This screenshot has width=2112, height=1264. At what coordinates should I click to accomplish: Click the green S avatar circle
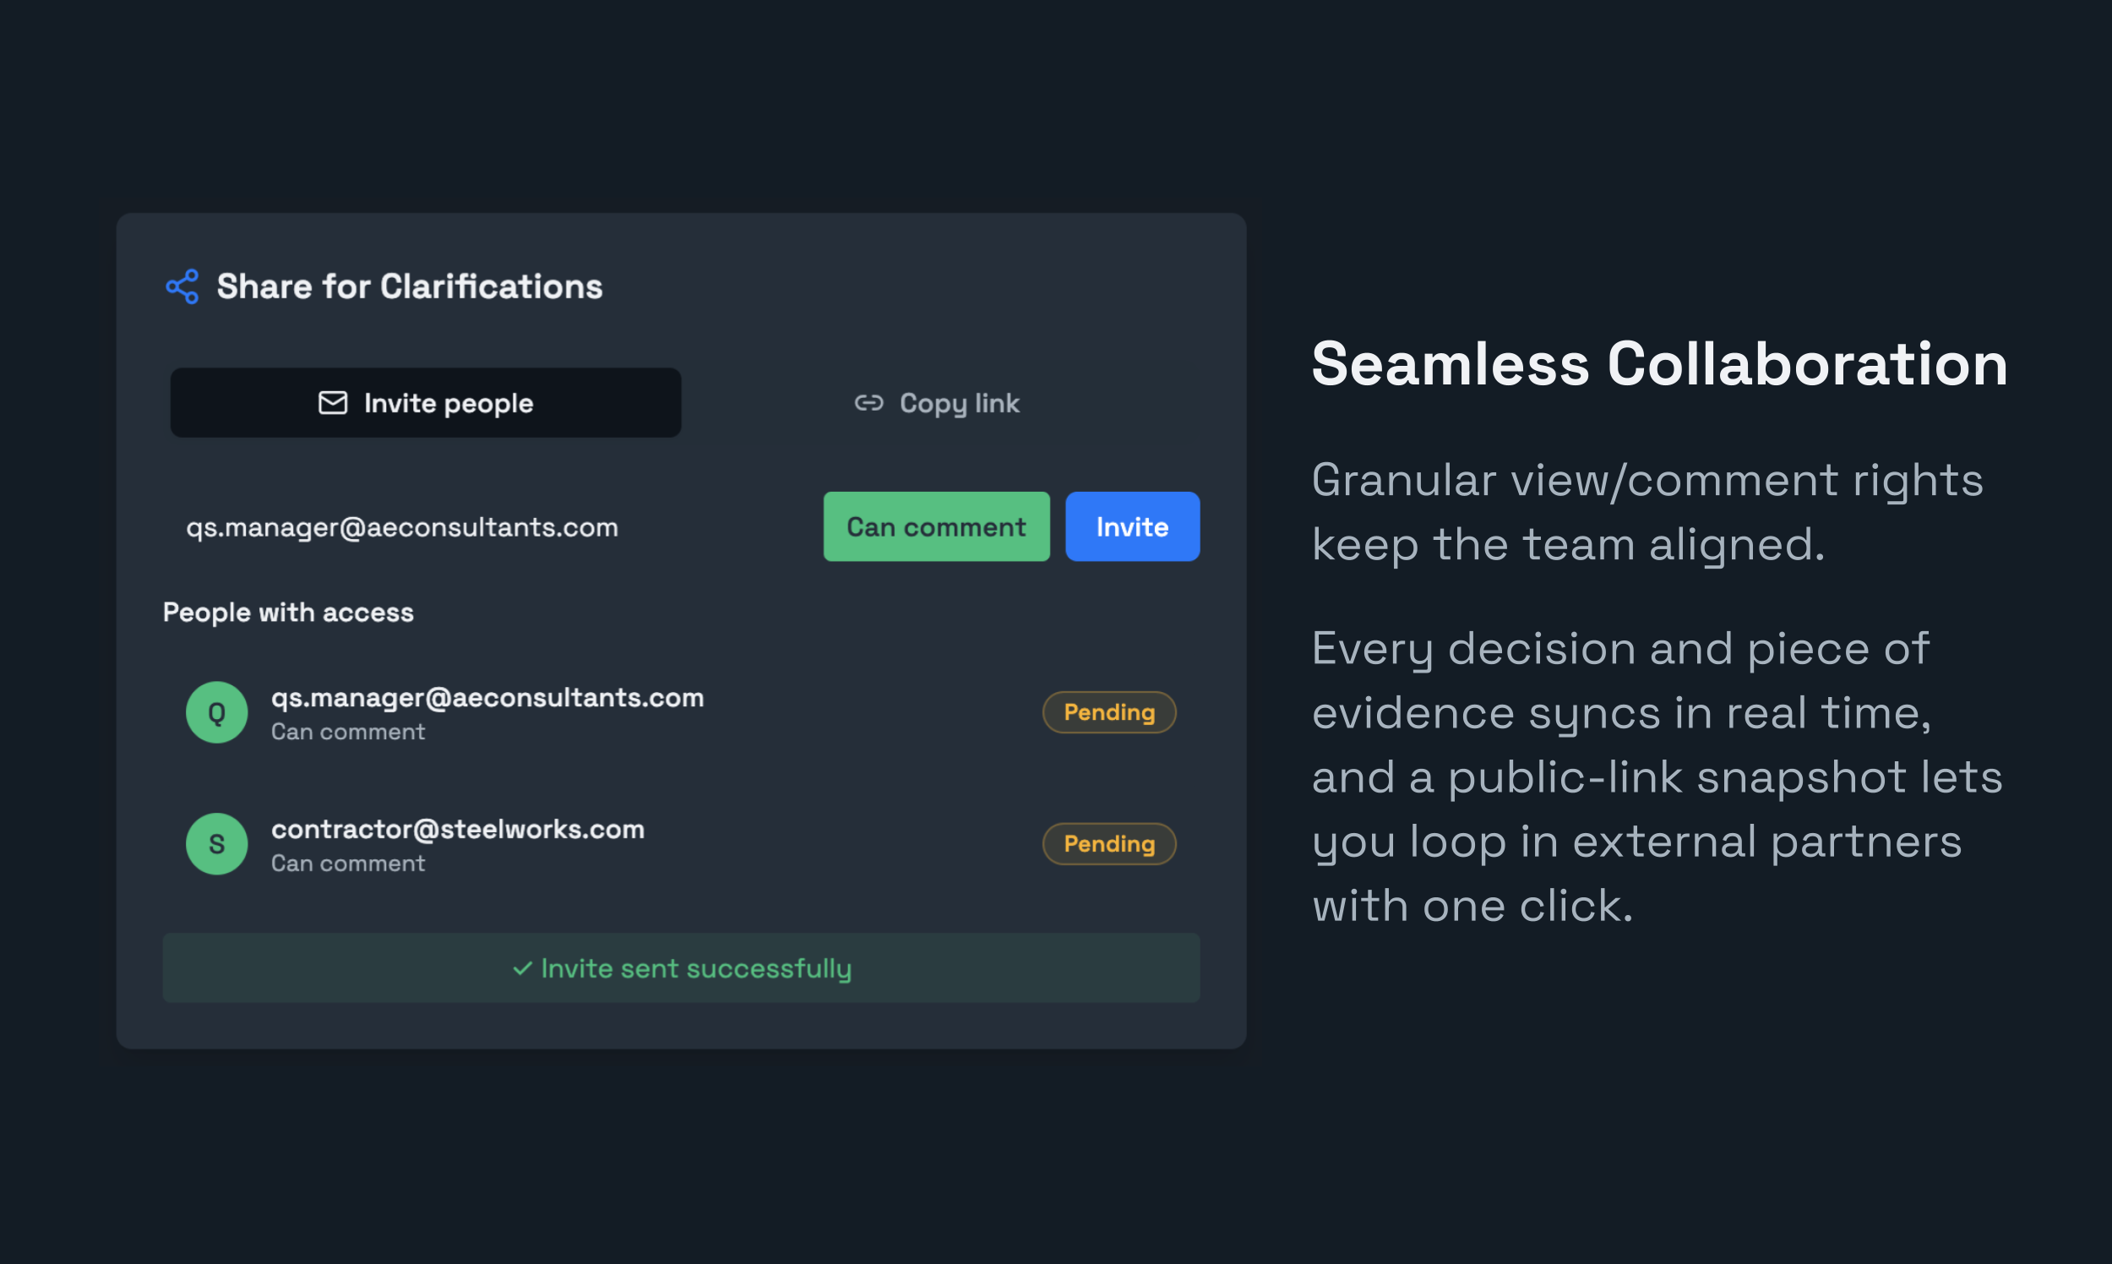(x=217, y=843)
